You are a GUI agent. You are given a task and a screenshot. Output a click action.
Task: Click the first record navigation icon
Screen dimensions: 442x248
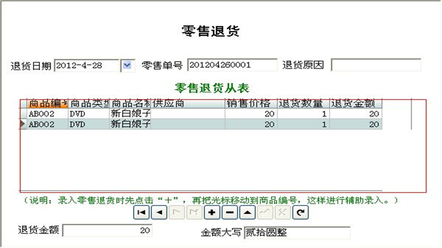(141, 213)
